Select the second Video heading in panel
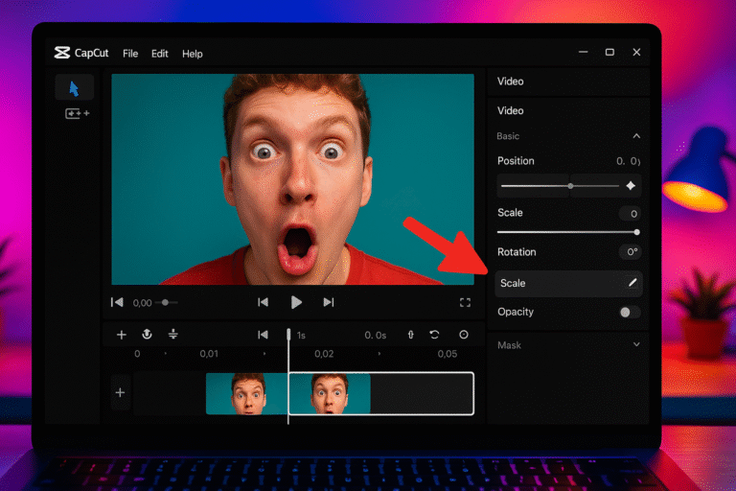Image resolution: width=736 pixels, height=491 pixels. (510, 110)
